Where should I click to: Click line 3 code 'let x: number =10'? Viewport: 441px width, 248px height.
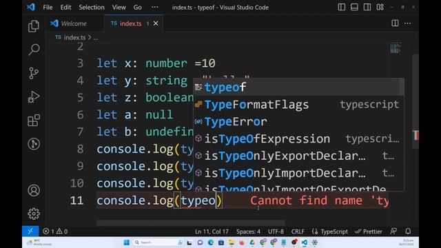point(156,63)
